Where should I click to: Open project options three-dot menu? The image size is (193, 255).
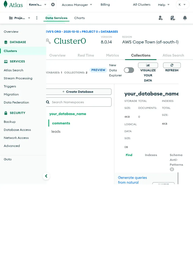[x=37, y=18]
